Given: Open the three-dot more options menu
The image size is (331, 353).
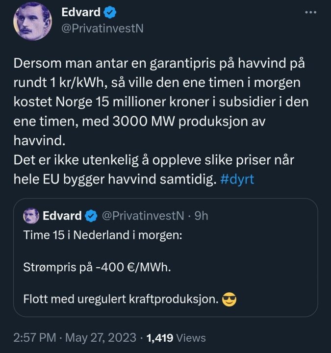Looking at the screenshot, I should 311,12.
